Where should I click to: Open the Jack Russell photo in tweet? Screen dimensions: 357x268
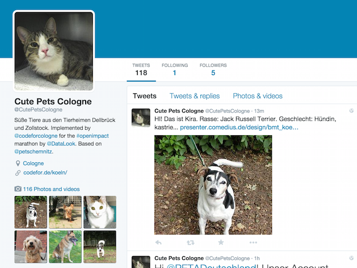(213, 185)
